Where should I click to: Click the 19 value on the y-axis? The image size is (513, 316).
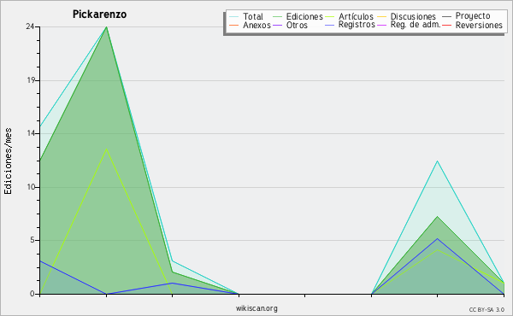31,80
